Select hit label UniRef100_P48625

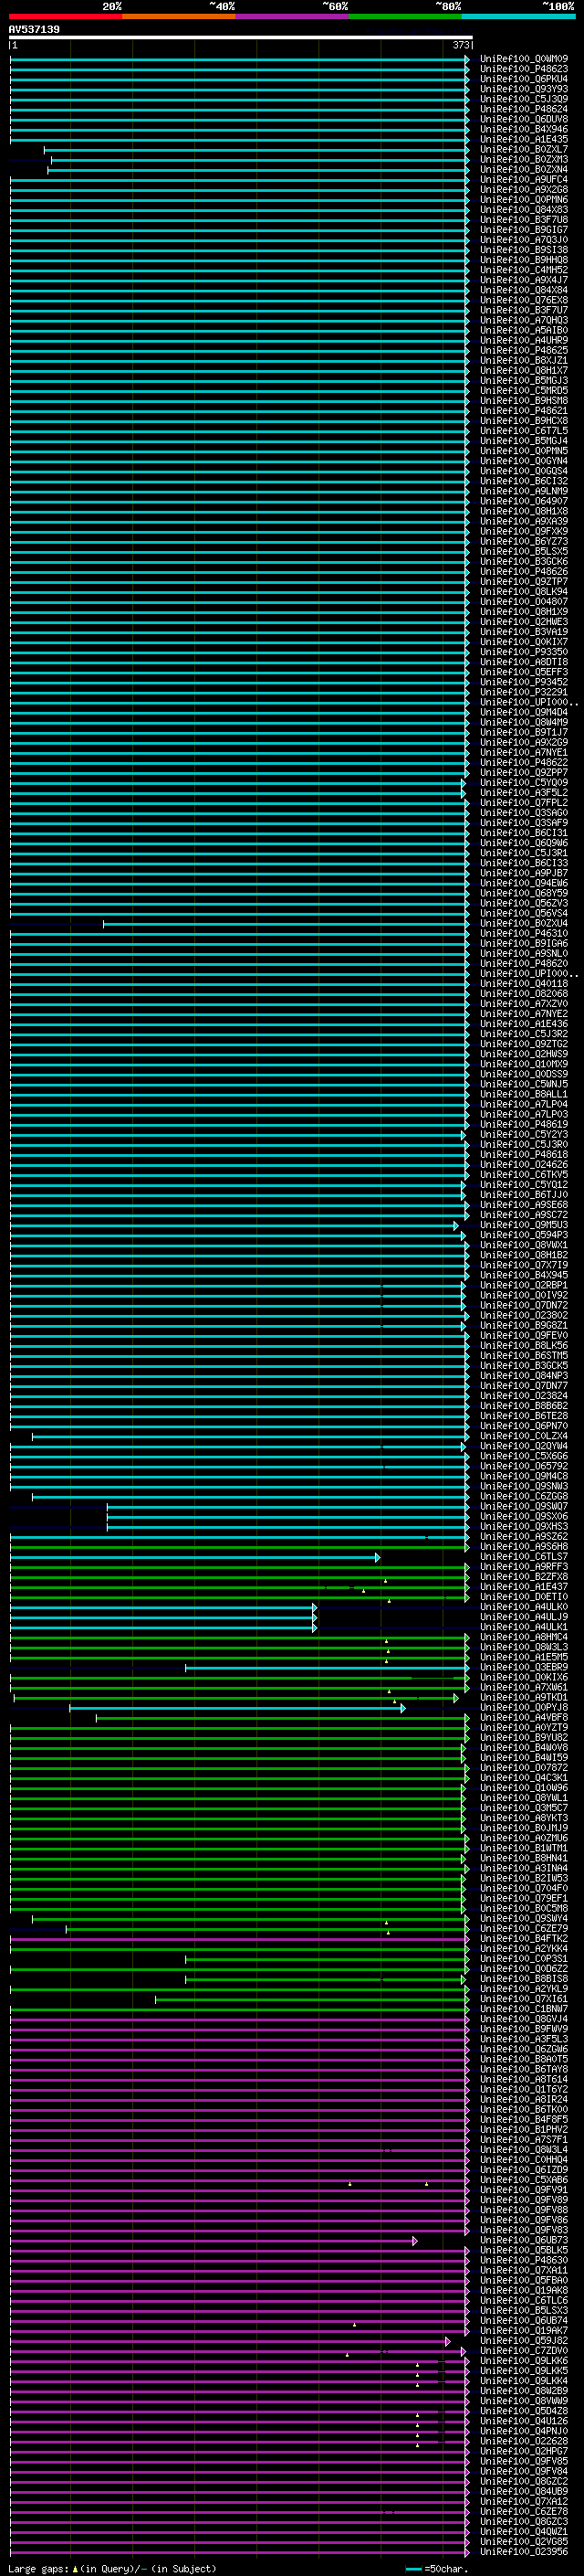(524, 350)
